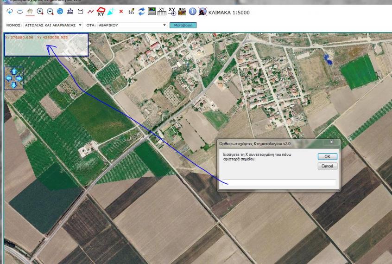
Task: Pan map left with arrow
Action: [9, 78]
